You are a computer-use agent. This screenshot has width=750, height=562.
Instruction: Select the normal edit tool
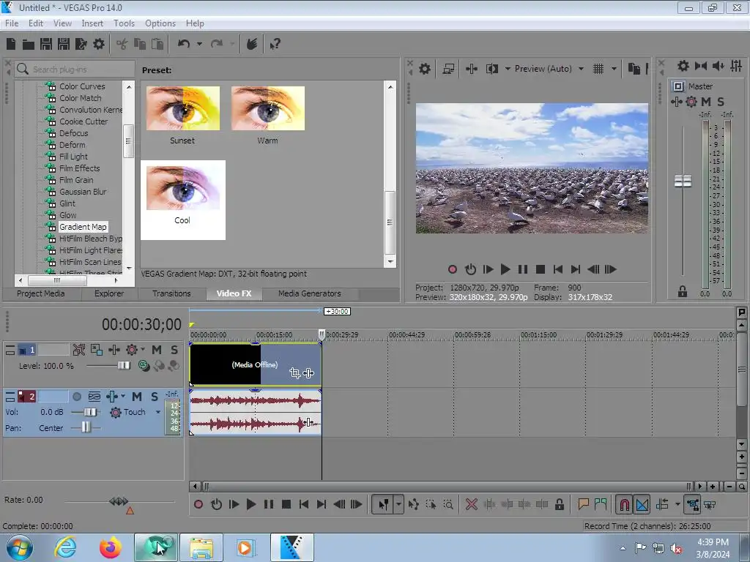(x=384, y=504)
